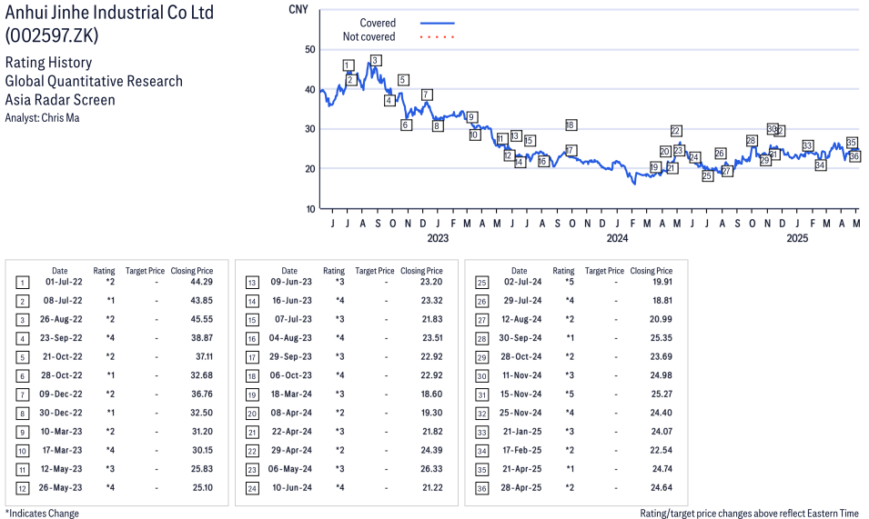Click the 50 value on the price axis

309,49
